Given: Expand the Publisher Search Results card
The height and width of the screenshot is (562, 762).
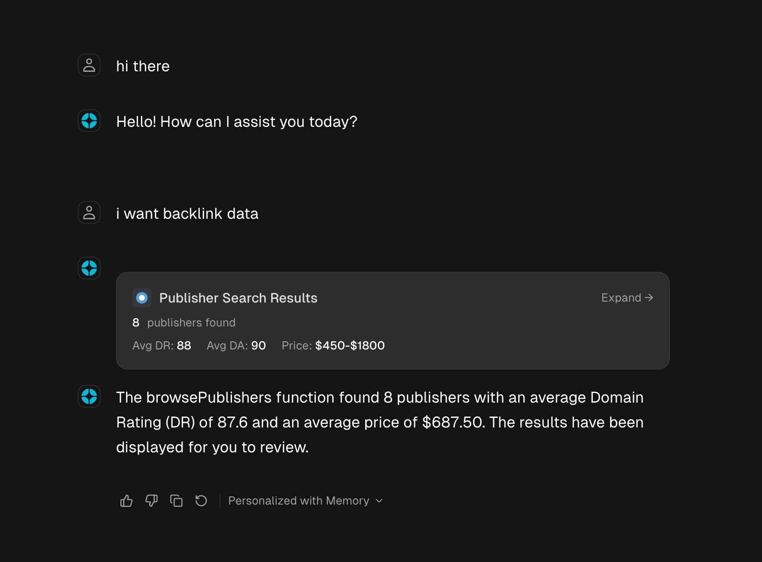Looking at the screenshot, I should (x=627, y=298).
